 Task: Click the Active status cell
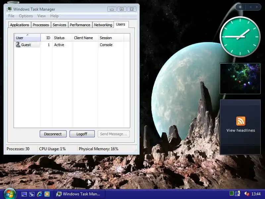59,45
